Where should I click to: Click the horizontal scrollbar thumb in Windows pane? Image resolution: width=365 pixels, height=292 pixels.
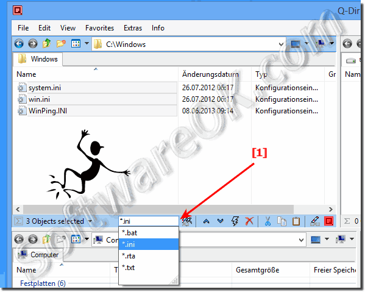point(158,209)
